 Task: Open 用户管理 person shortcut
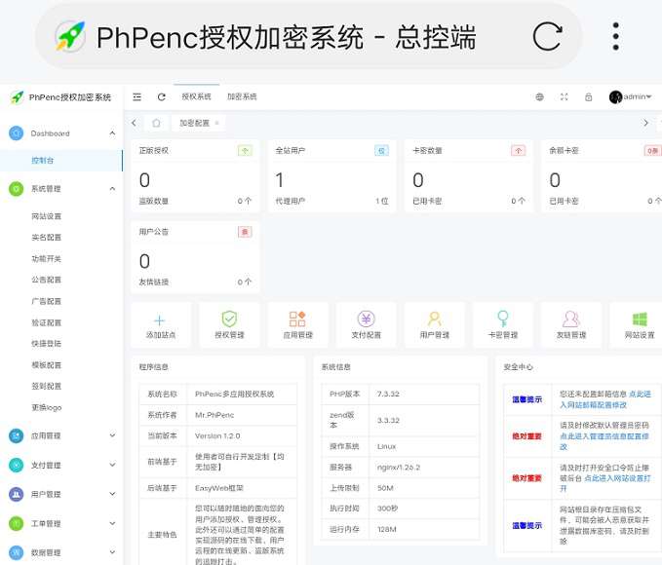point(435,319)
